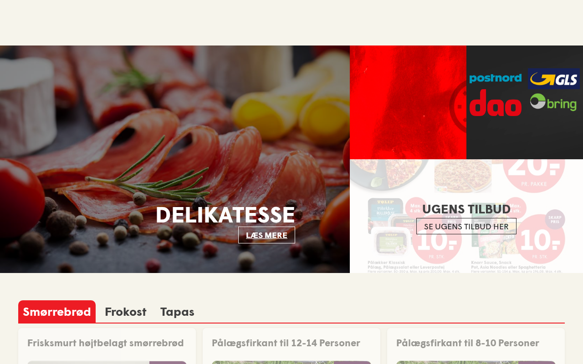Open SE UGENS TILBUD HER button
This screenshot has height=364, width=583.
pos(466,226)
